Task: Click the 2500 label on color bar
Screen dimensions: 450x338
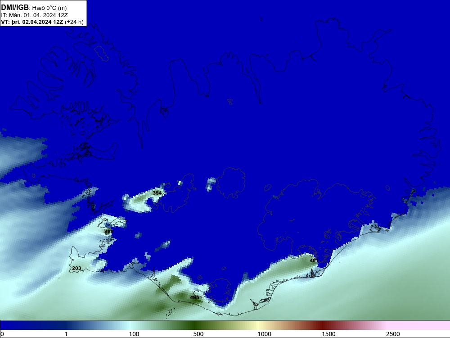Action: (x=393, y=334)
